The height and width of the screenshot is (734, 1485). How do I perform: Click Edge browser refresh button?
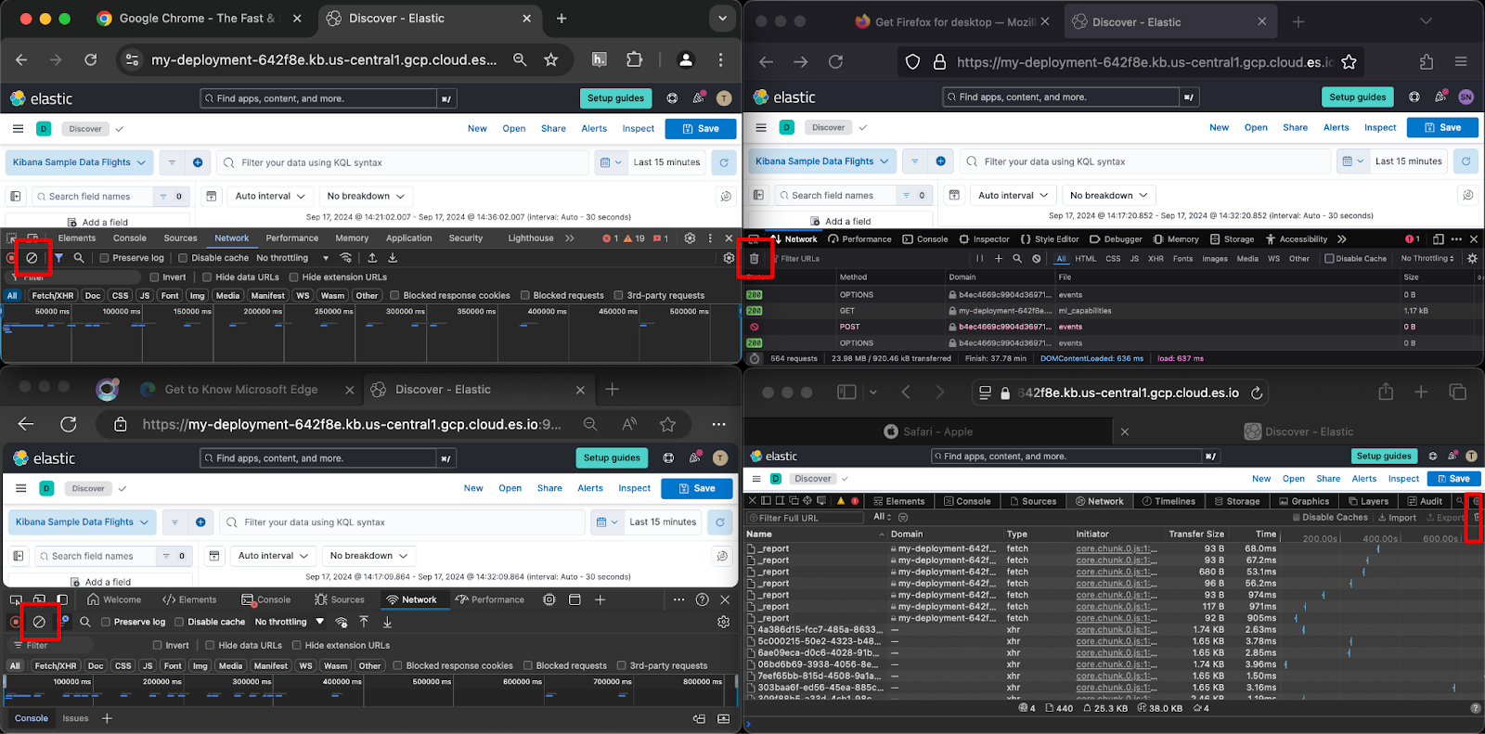pos(69,424)
